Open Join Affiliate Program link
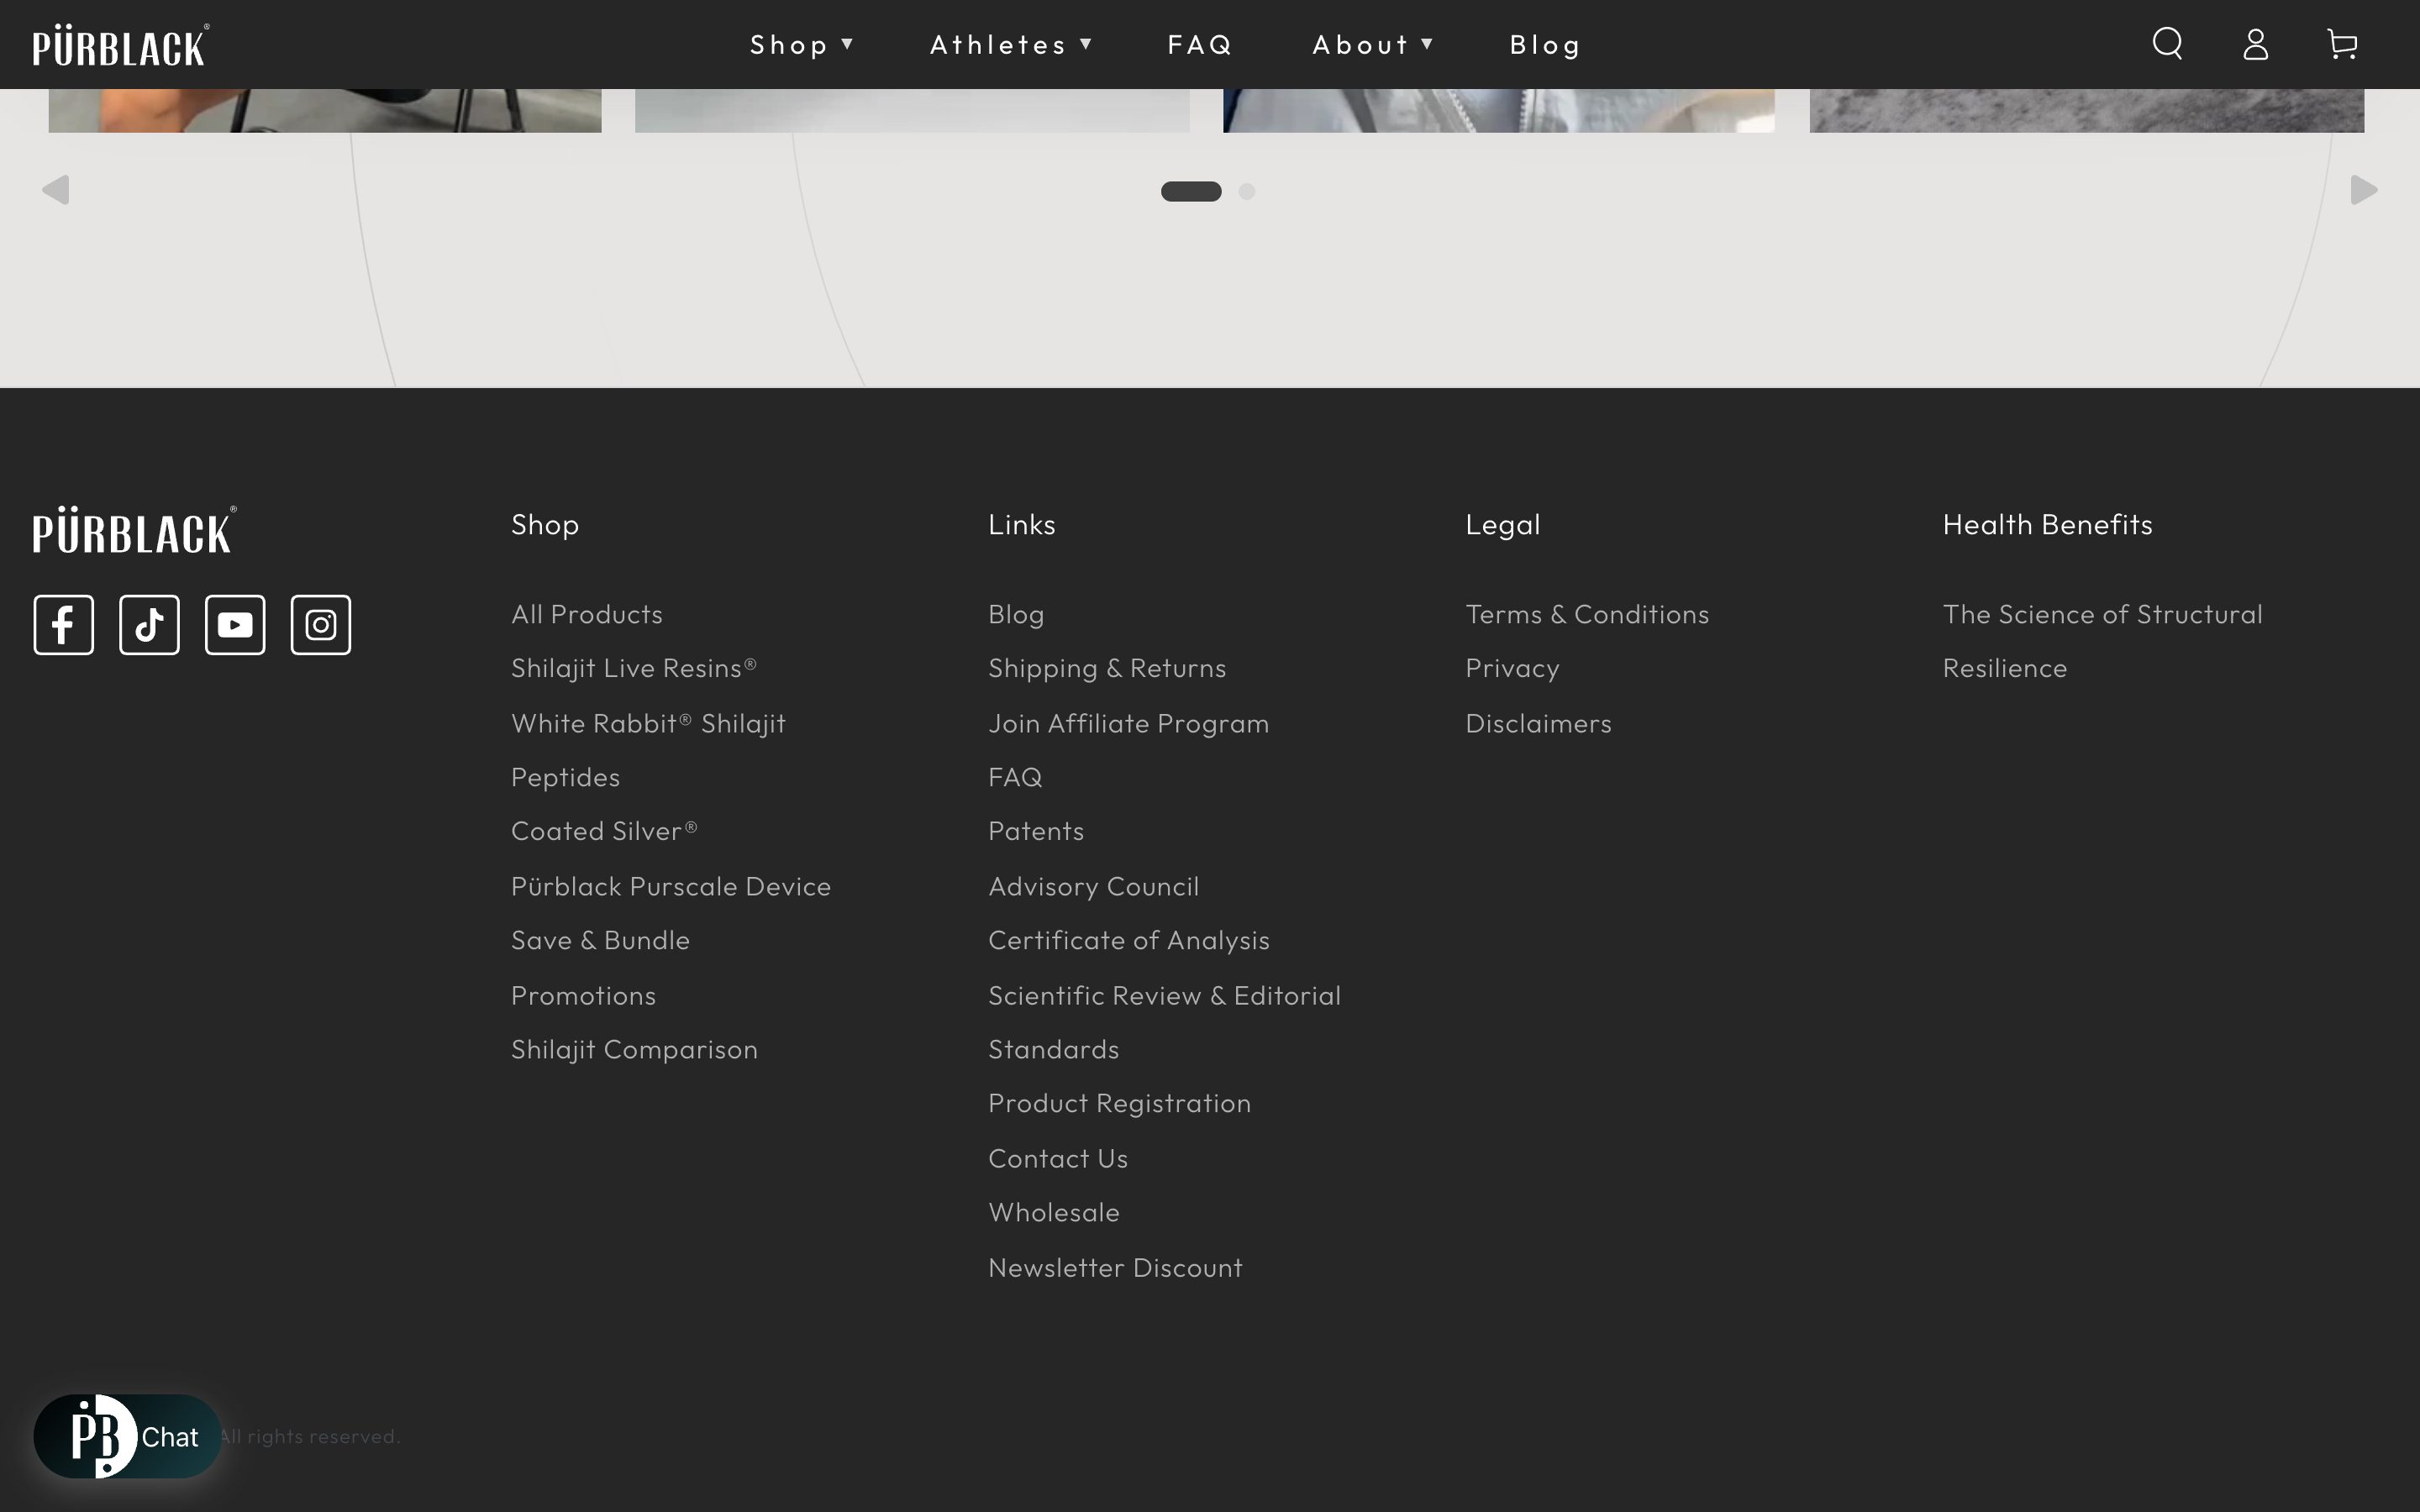This screenshot has width=2420, height=1512. pos(1128,723)
